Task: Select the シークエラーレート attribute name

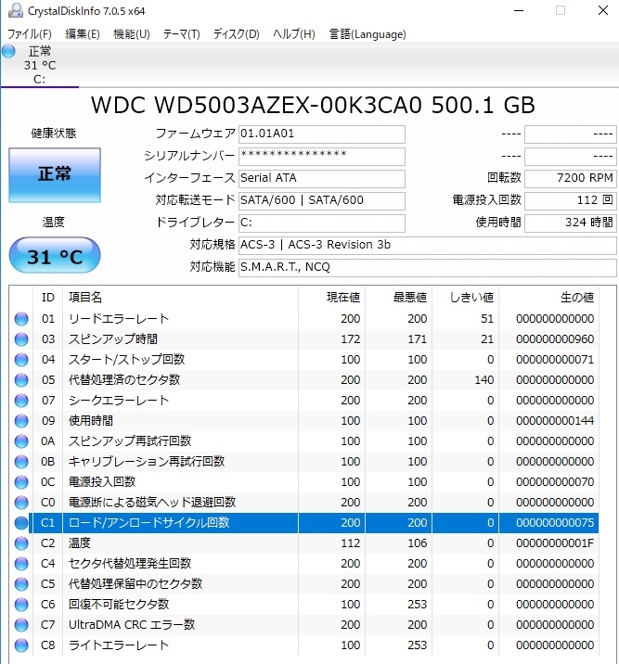Action: tap(119, 401)
